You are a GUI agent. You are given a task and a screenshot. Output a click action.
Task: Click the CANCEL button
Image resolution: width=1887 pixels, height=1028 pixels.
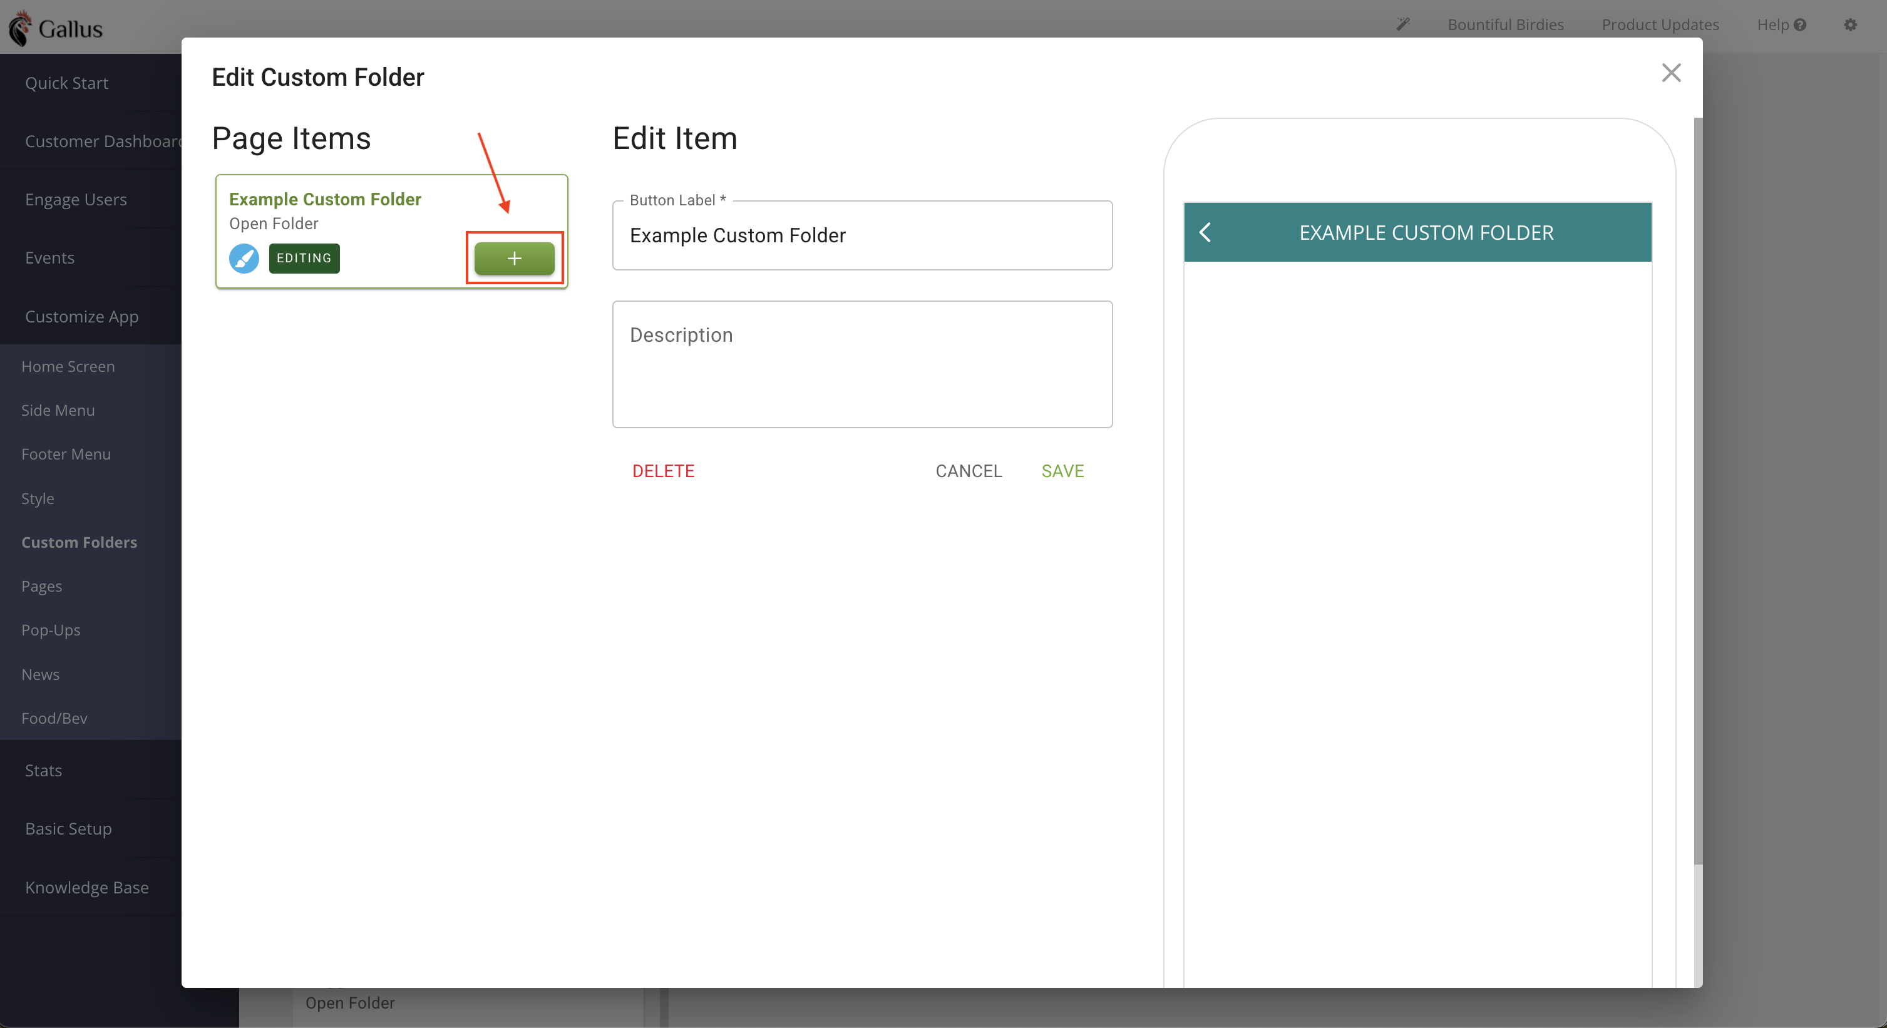[969, 471]
